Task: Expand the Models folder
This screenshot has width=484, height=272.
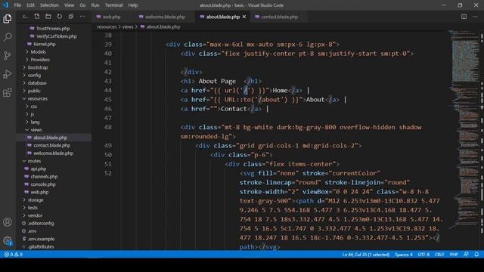Action: tap(38, 52)
